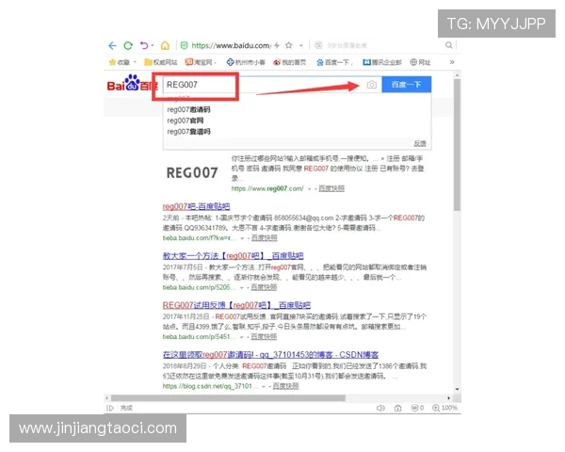
Task: Open the 在这里领取reg007邀请码 CSDN博客 result
Action: [270, 355]
